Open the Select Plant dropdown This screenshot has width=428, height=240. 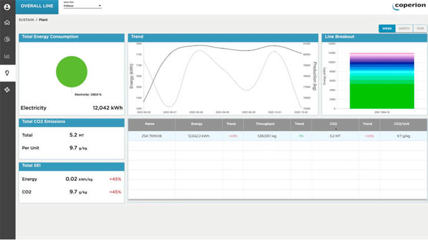pyautogui.click(x=82, y=6)
